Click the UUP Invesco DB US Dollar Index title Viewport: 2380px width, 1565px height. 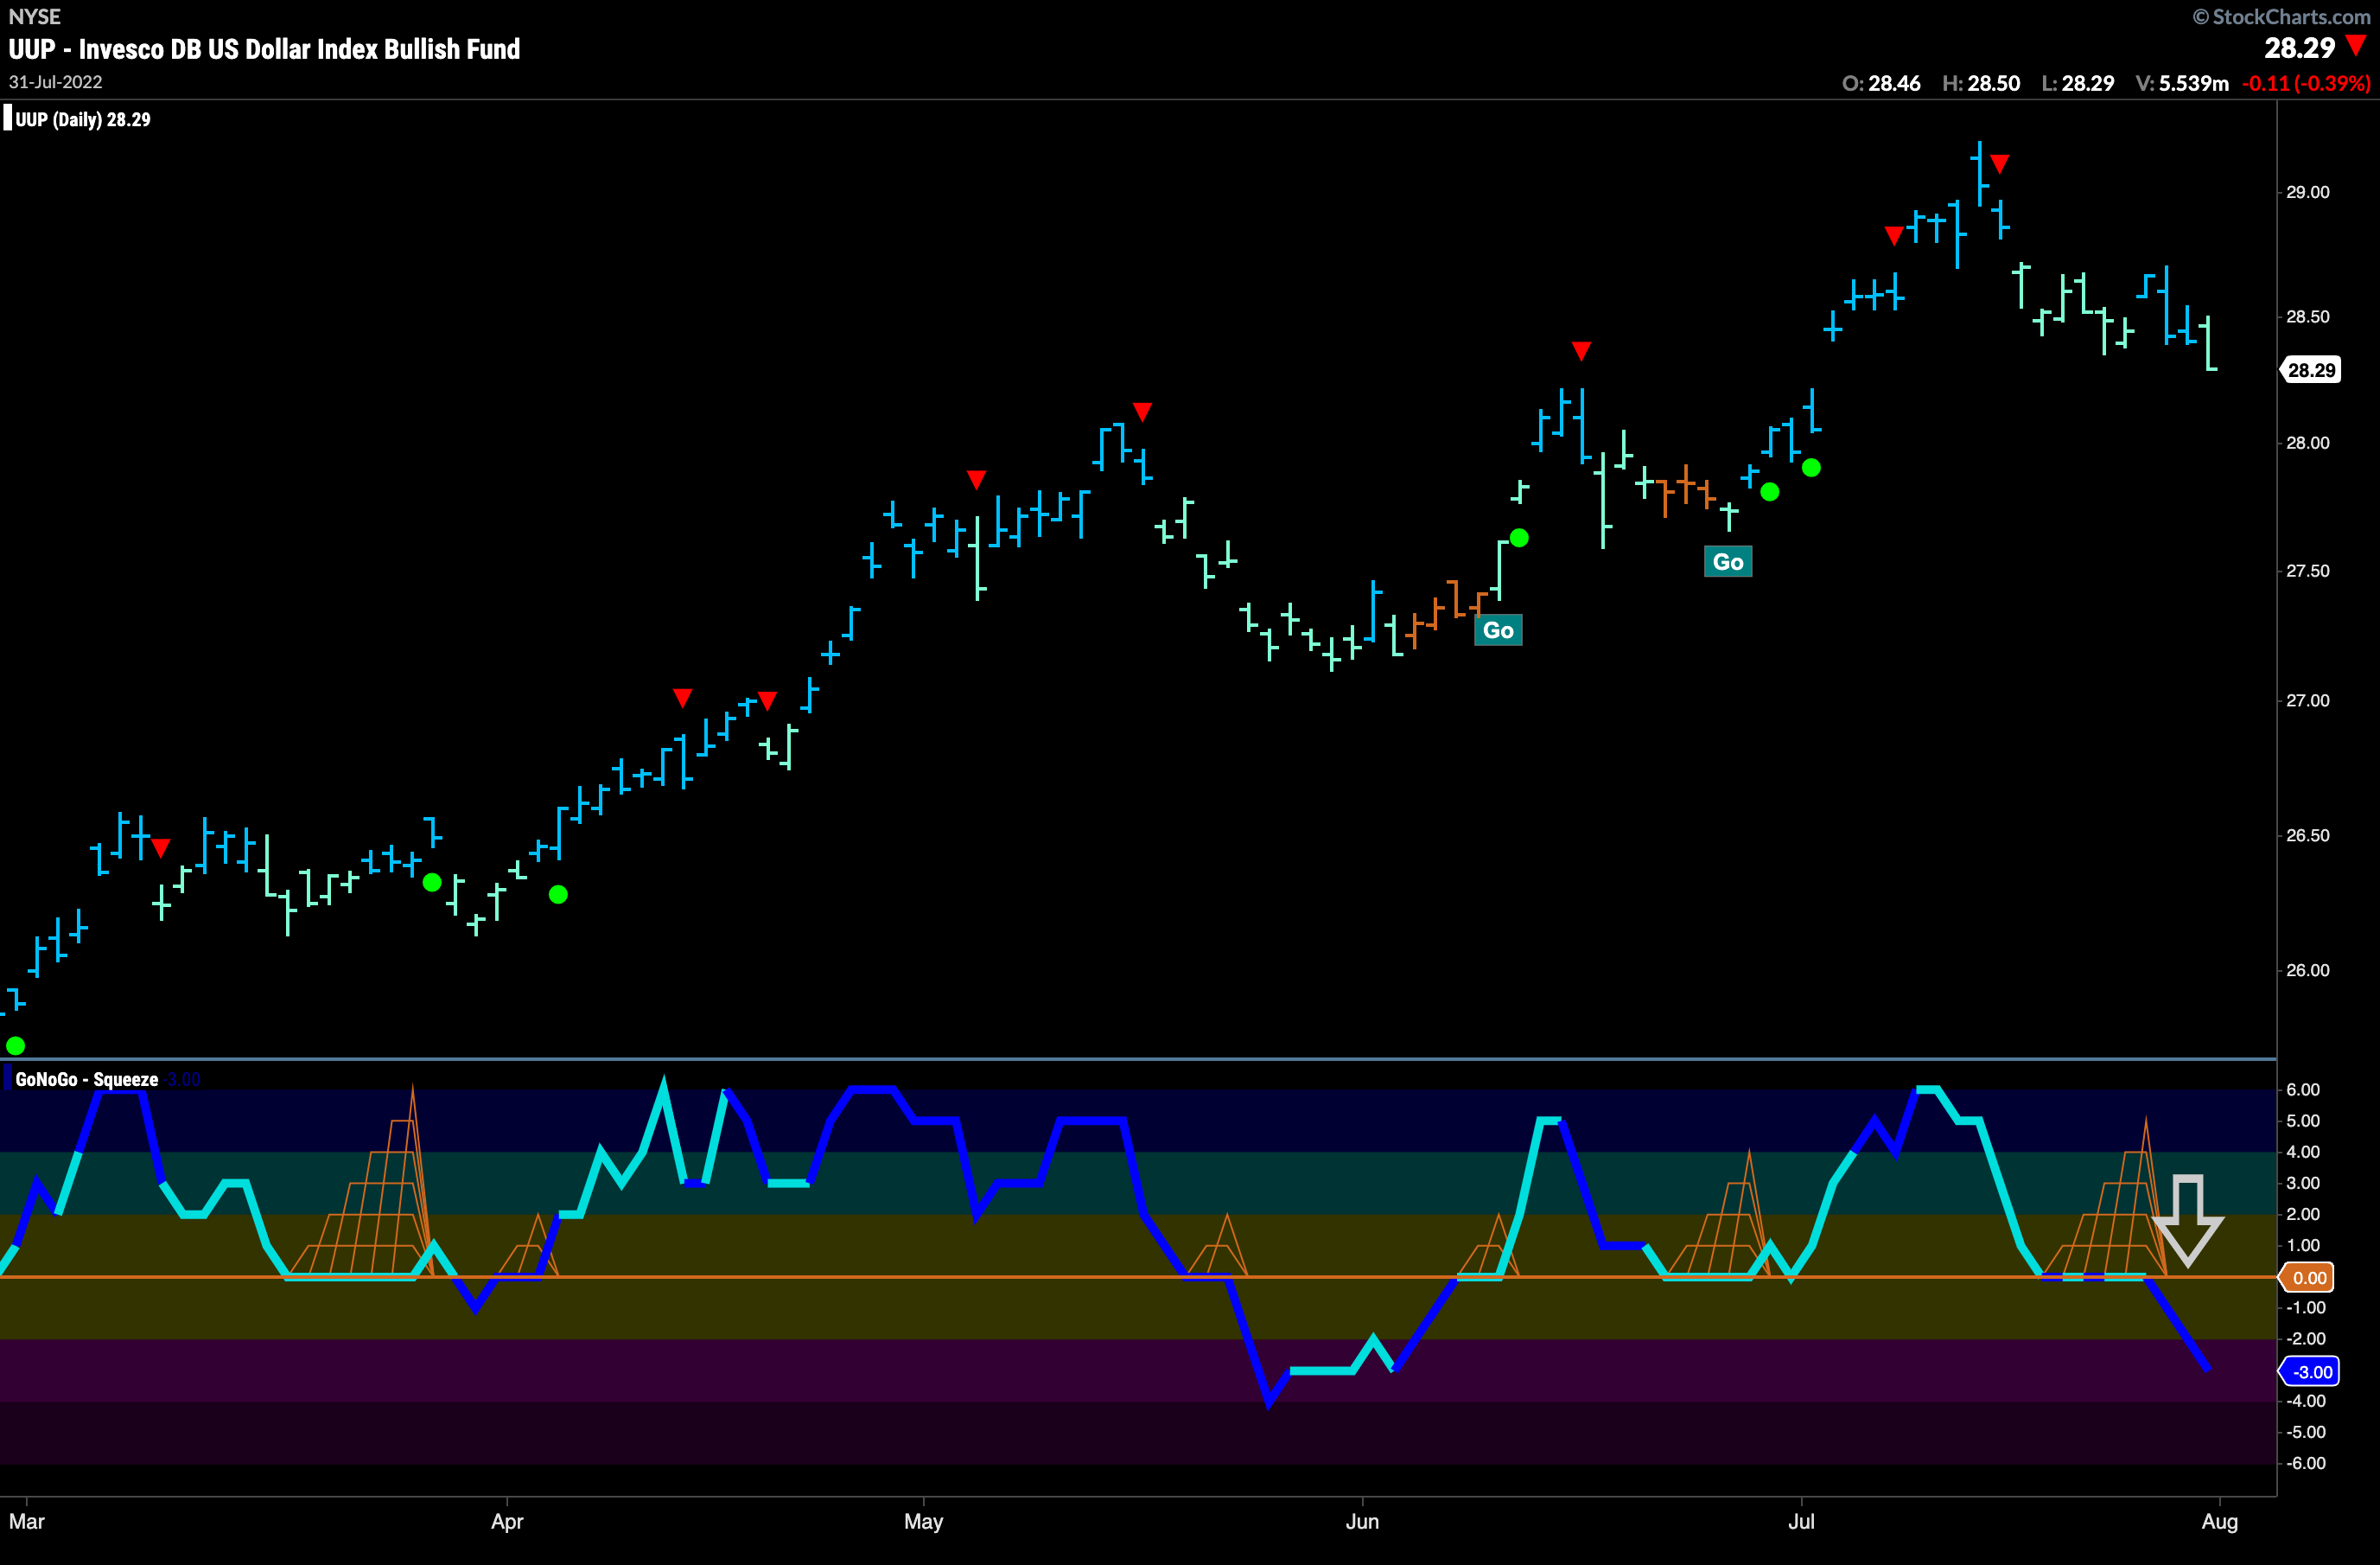(264, 49)
